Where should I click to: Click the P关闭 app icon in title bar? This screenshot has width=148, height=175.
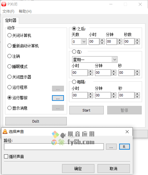4,4
